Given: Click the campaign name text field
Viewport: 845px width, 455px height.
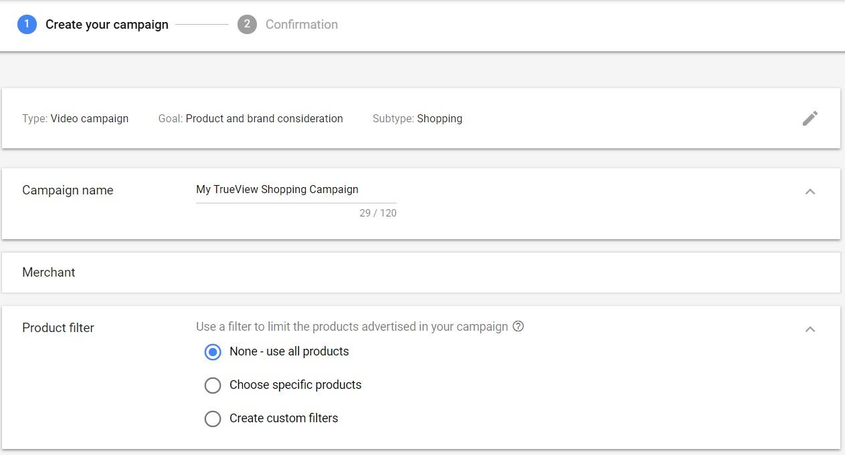Looking at the screenshot, I should coord(296,190).
